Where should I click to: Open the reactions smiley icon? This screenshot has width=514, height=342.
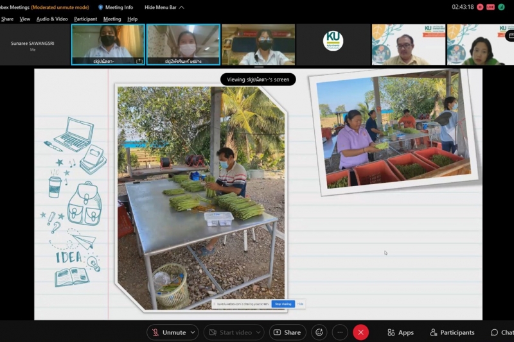(319, 332)
